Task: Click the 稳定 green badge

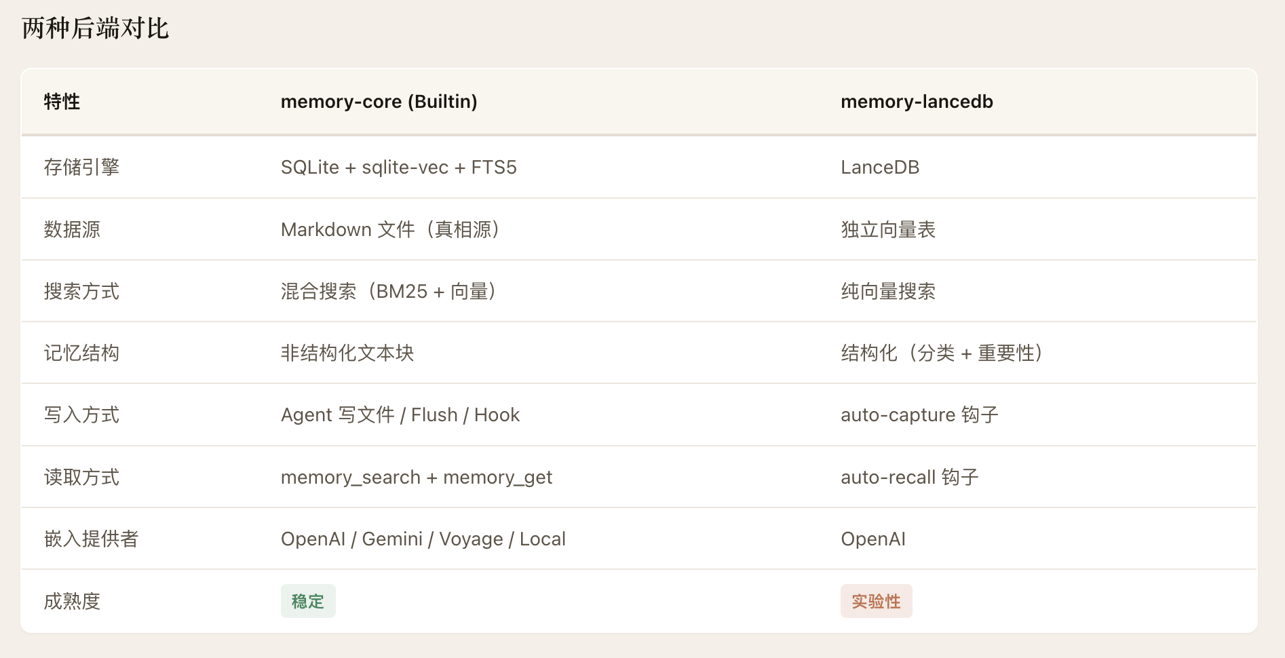Action: tap(308, 601)
